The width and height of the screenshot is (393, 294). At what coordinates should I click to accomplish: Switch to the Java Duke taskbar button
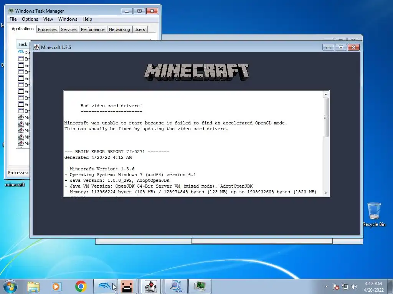point(151,286)
